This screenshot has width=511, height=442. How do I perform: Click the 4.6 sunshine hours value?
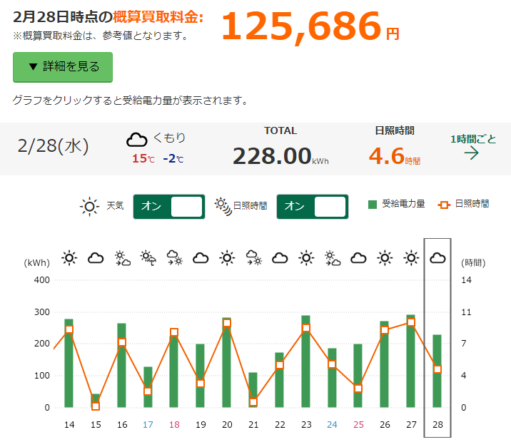387,155
